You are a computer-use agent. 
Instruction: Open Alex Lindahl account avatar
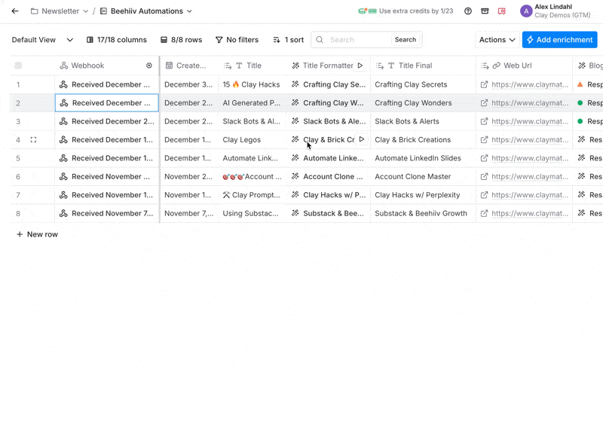click(525, 11)
